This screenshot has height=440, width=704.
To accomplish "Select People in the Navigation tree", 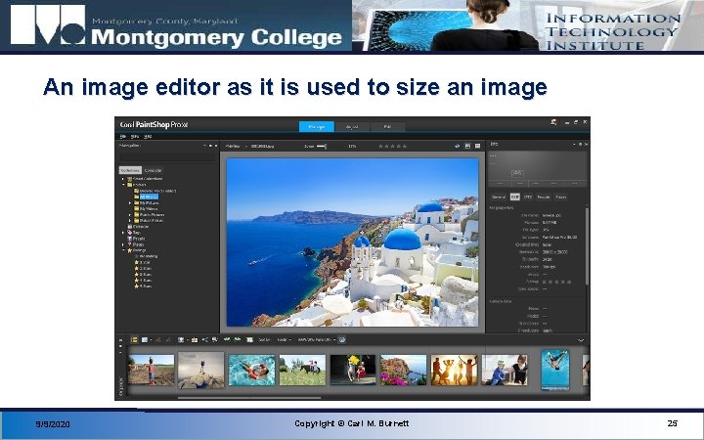I will 138,239.
